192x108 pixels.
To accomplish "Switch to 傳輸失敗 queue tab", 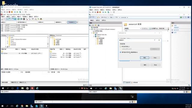I will point(14,82).
